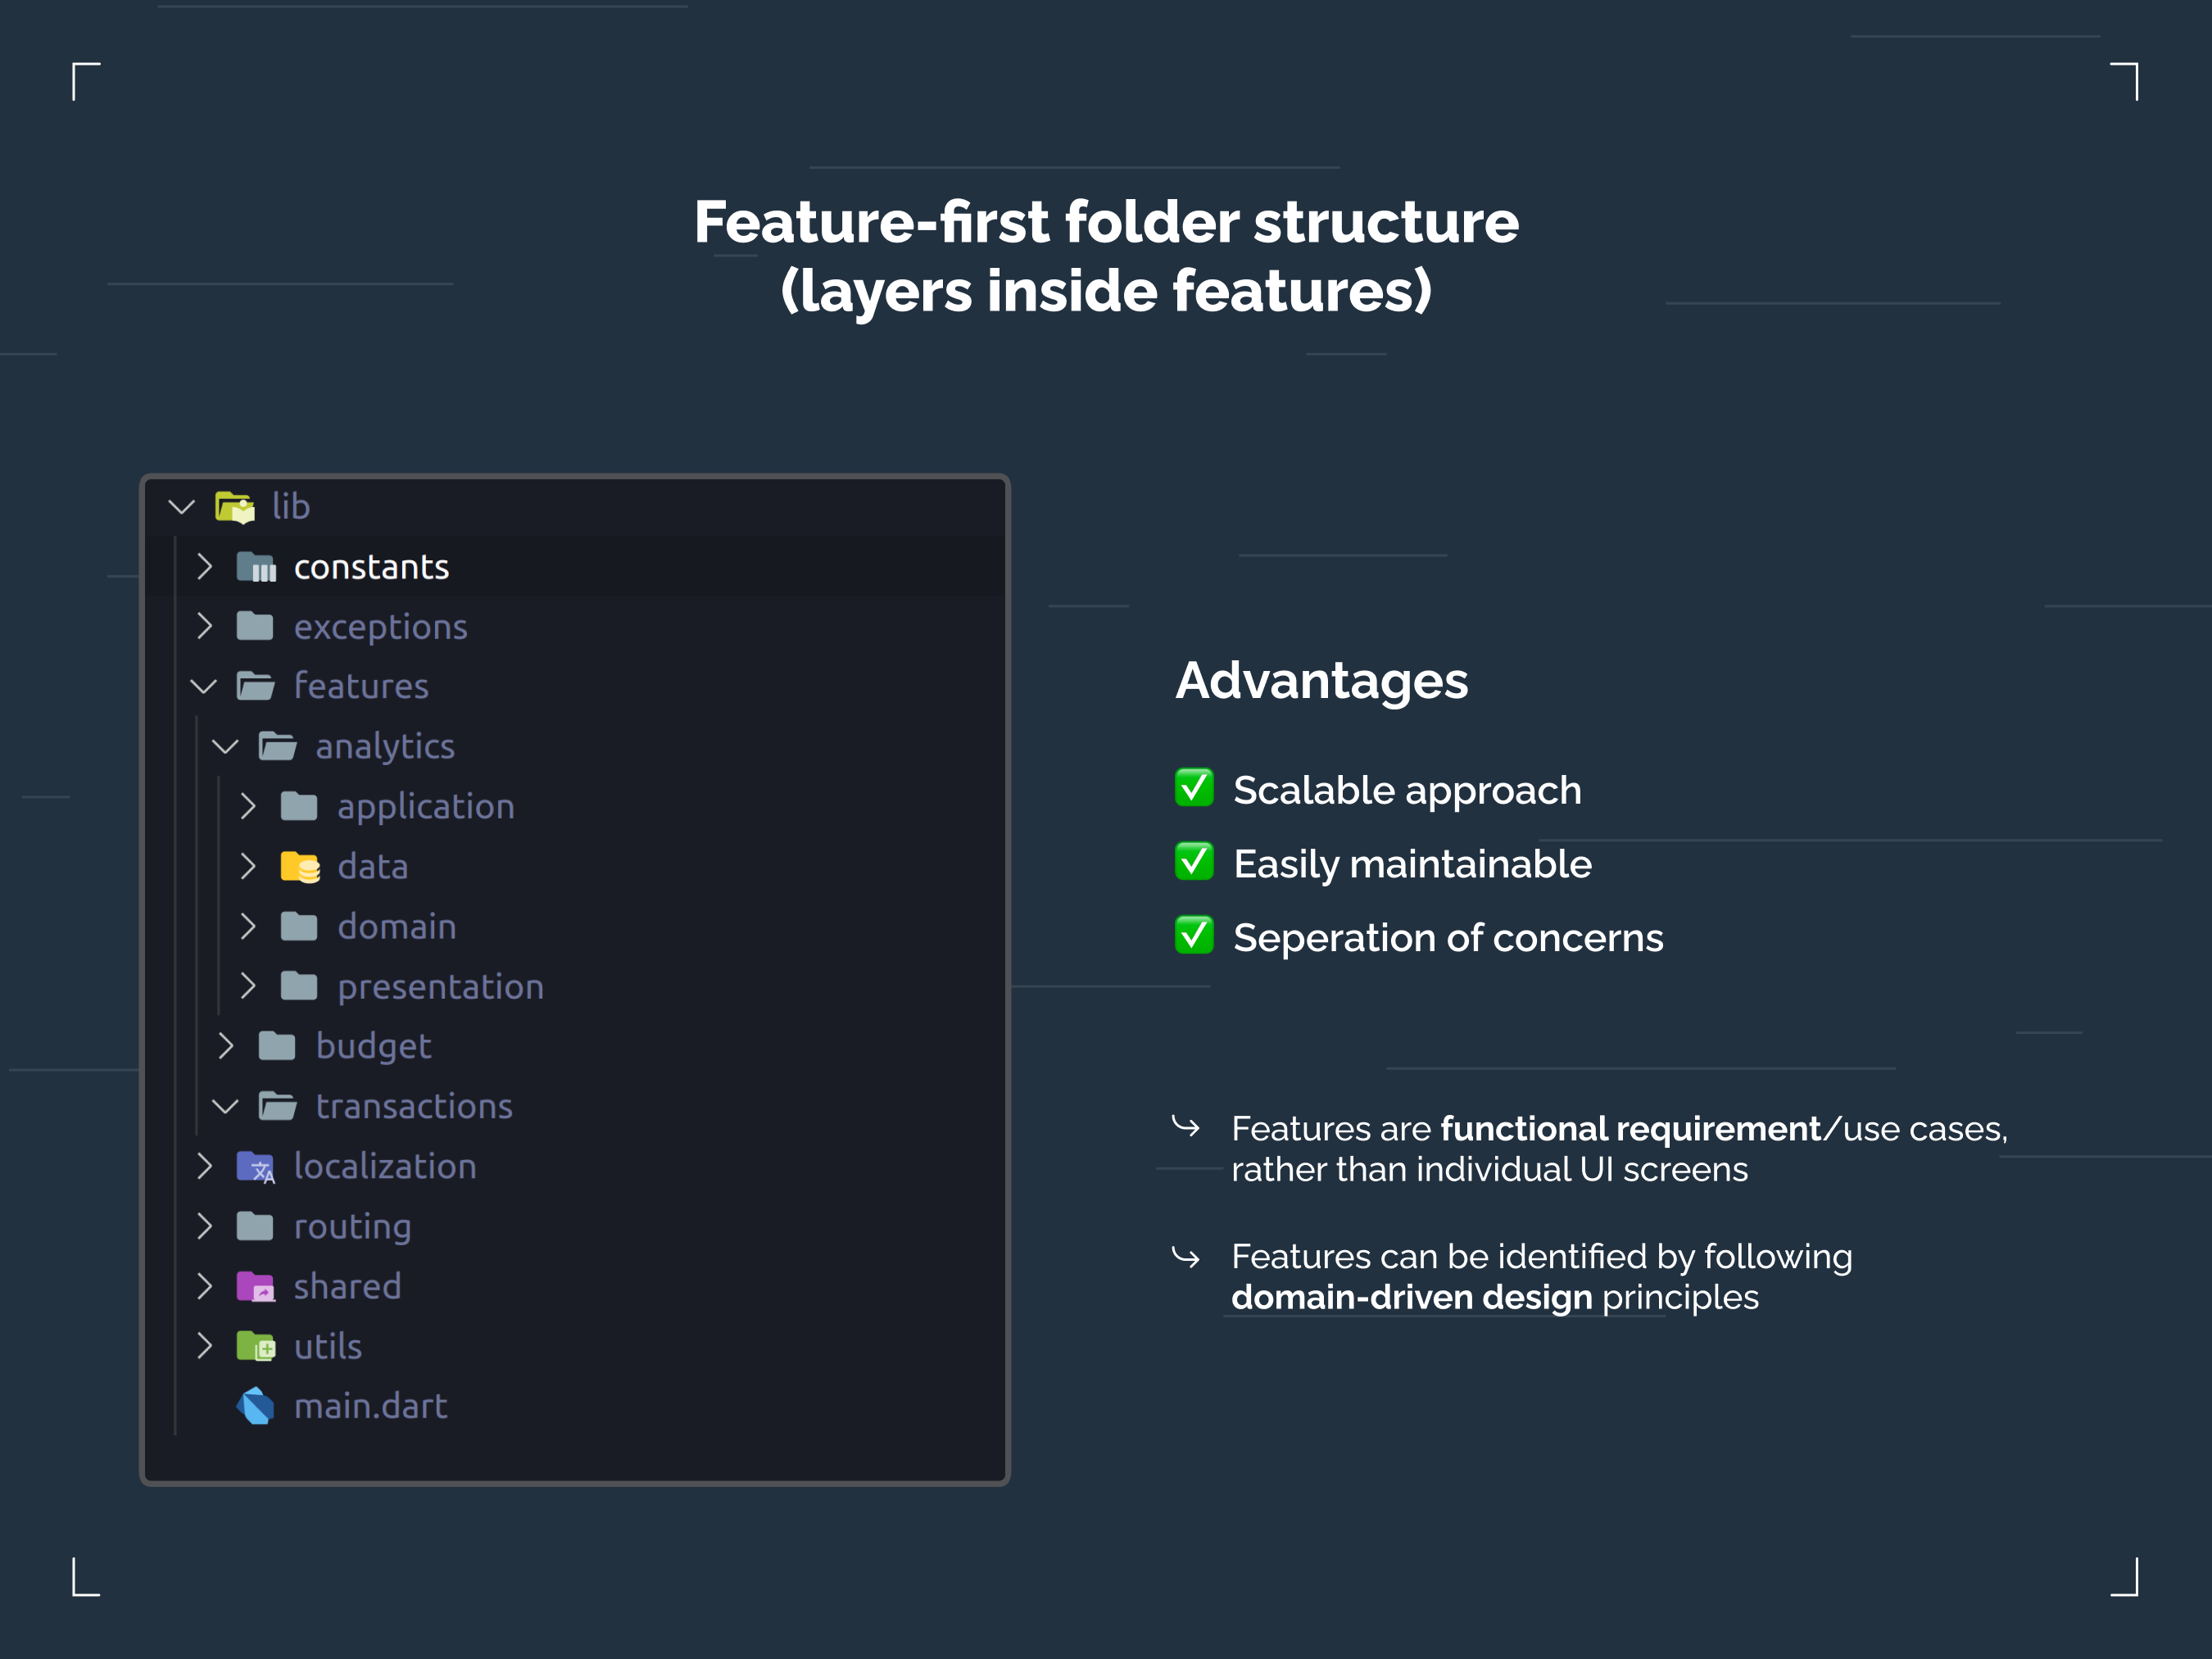Click the green check beside Scalable approach

1194,788
